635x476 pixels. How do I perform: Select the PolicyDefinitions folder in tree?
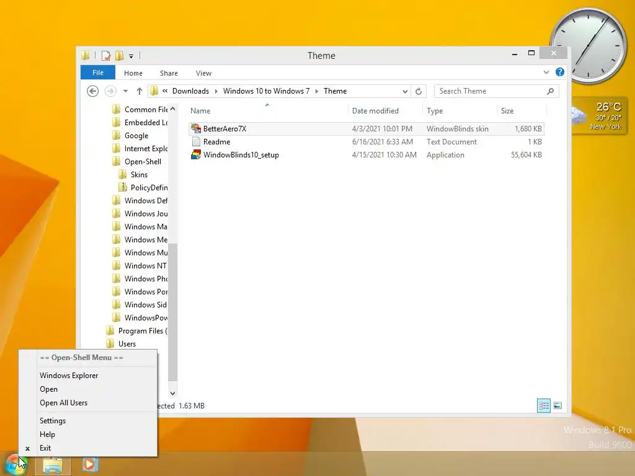point(143,187)
